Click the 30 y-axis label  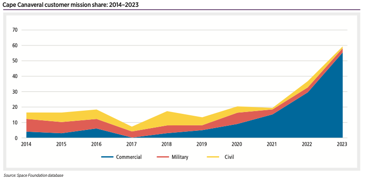[15, 92]
